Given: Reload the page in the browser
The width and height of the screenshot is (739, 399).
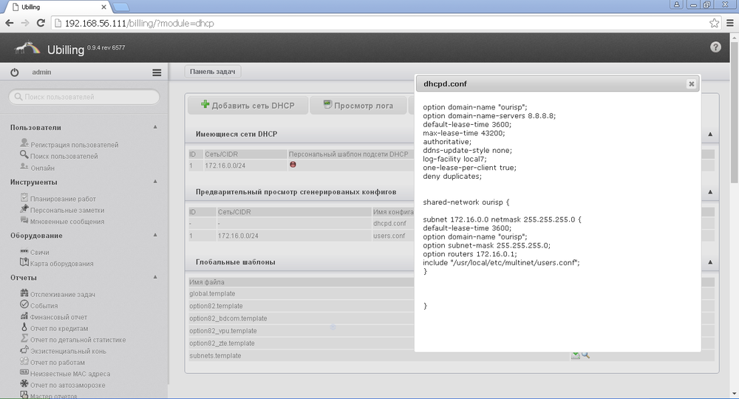Looking at the screenshot, I should pyautogui.click(x=41, y=23).
